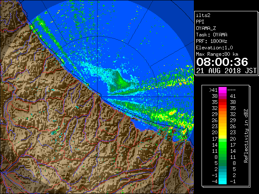Click the 'ilts2' label in info box

pos(203,15)
